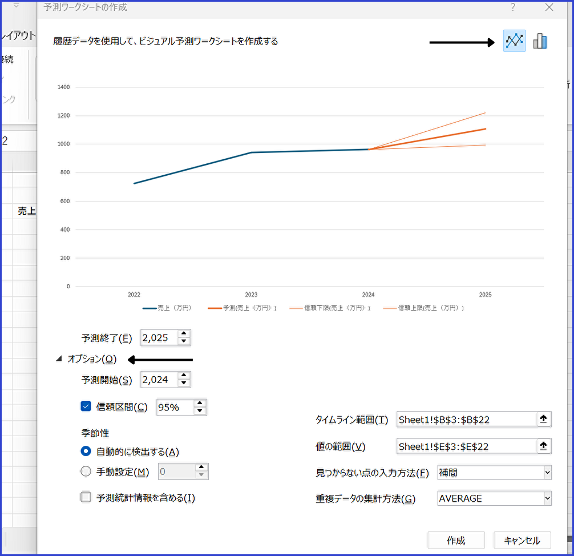Select the line chart type icon
Image resolution: width=574 pixels, height=556 pixels.
pyautogui.click(x=514, y=41)
